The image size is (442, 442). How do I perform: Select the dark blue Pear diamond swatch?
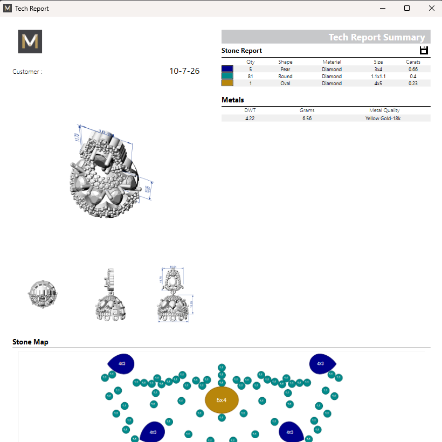(x=227, y=69)
